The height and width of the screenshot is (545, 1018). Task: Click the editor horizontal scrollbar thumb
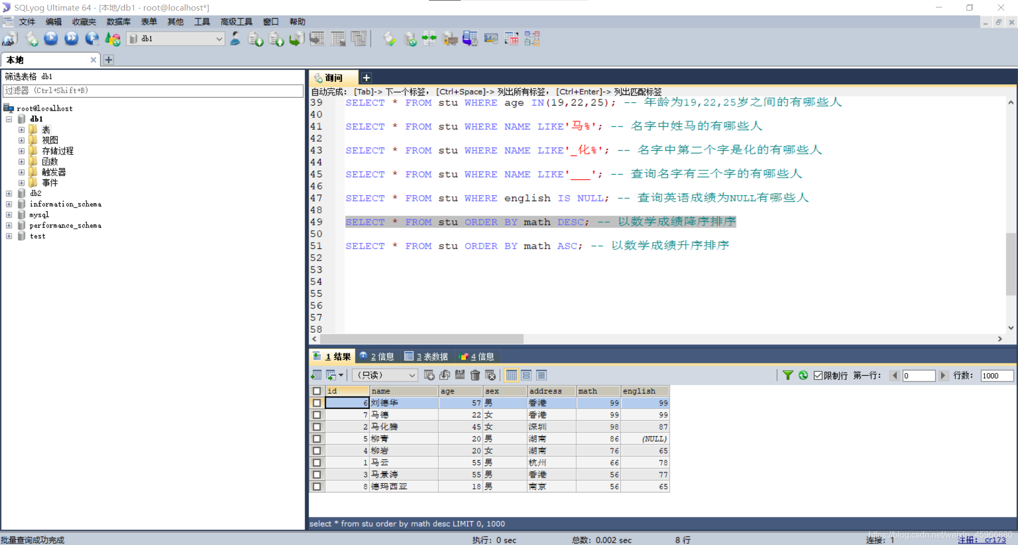pos(422,339)
